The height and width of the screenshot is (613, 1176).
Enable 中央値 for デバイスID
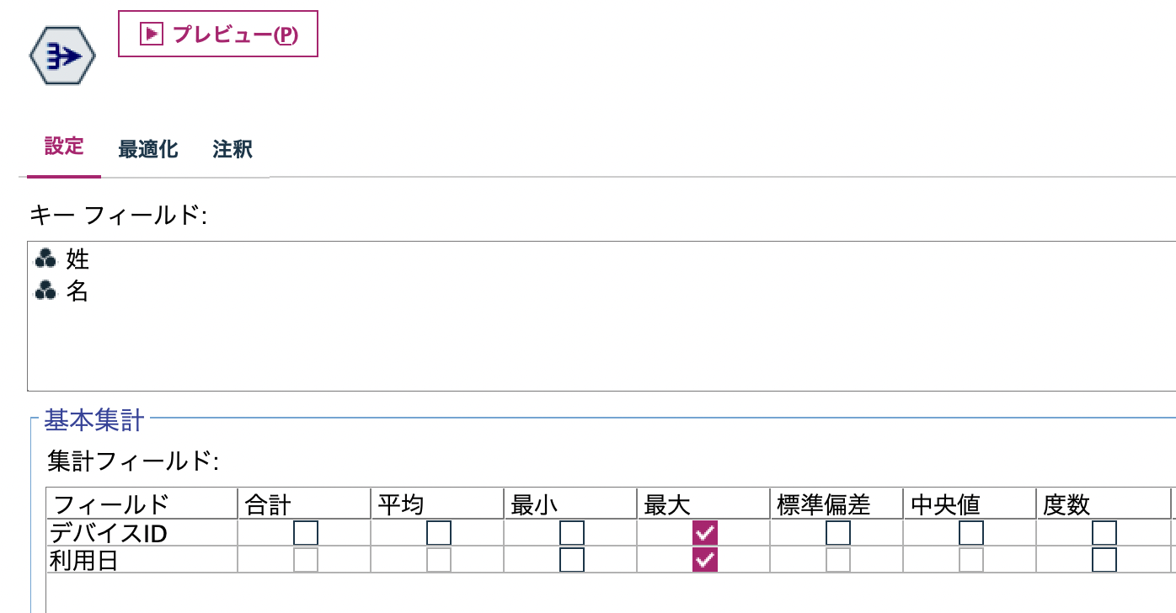(970, 532)
